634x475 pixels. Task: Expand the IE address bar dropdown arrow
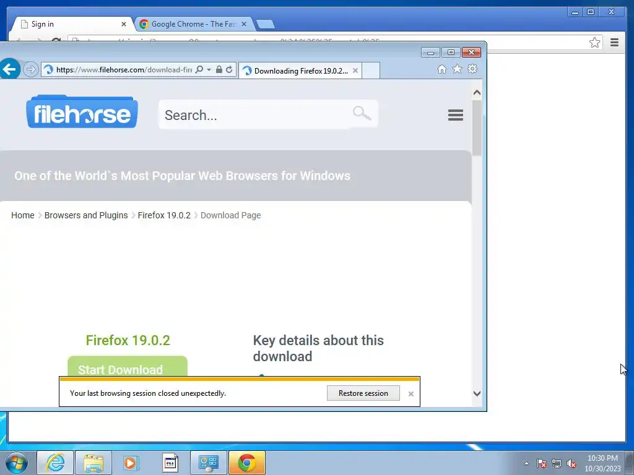[x=209, y=69]
